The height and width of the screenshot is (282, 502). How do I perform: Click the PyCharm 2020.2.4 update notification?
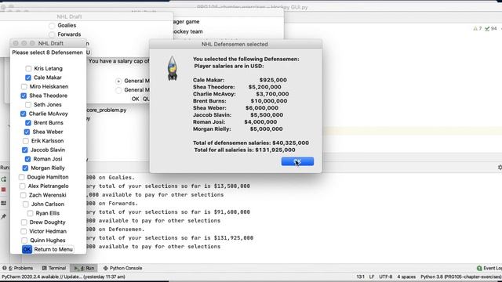[64, 277]
